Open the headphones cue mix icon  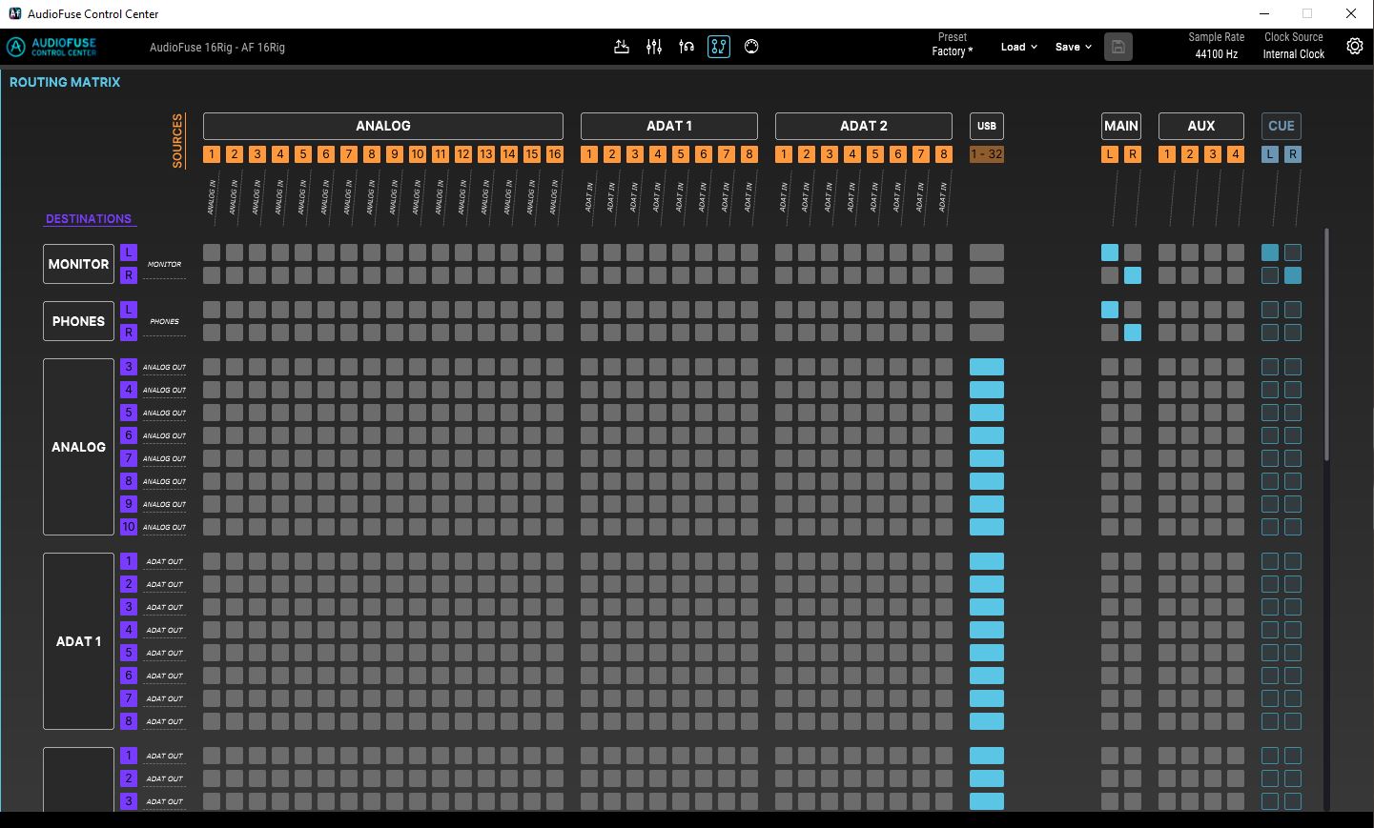[x=687, y=47]
